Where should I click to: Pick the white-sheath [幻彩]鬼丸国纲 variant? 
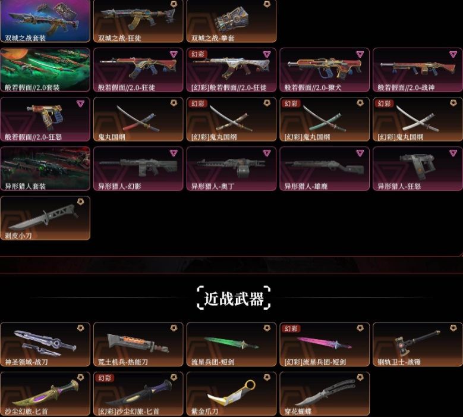click(417, 119)
